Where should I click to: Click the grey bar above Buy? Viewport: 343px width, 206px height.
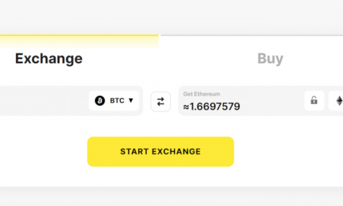(252, 35)
